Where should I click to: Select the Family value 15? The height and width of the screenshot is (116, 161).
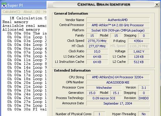pyautogui.click(x=92, y=36)
